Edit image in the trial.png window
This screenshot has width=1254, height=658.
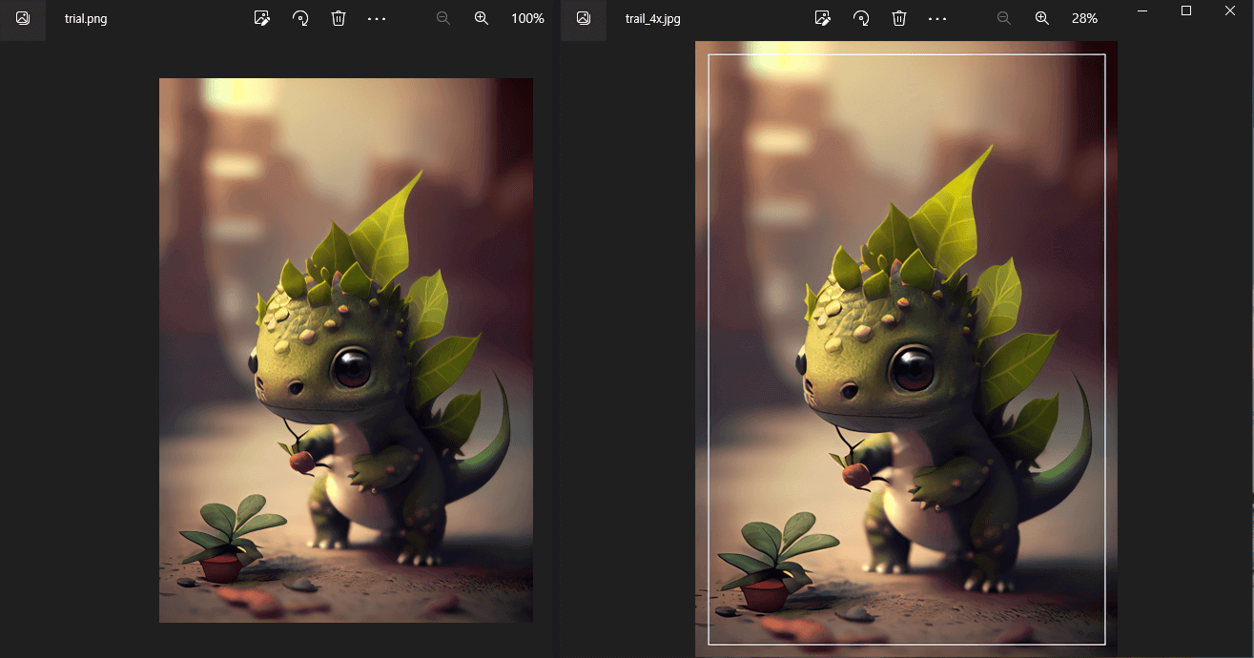(x=262, y=18)
